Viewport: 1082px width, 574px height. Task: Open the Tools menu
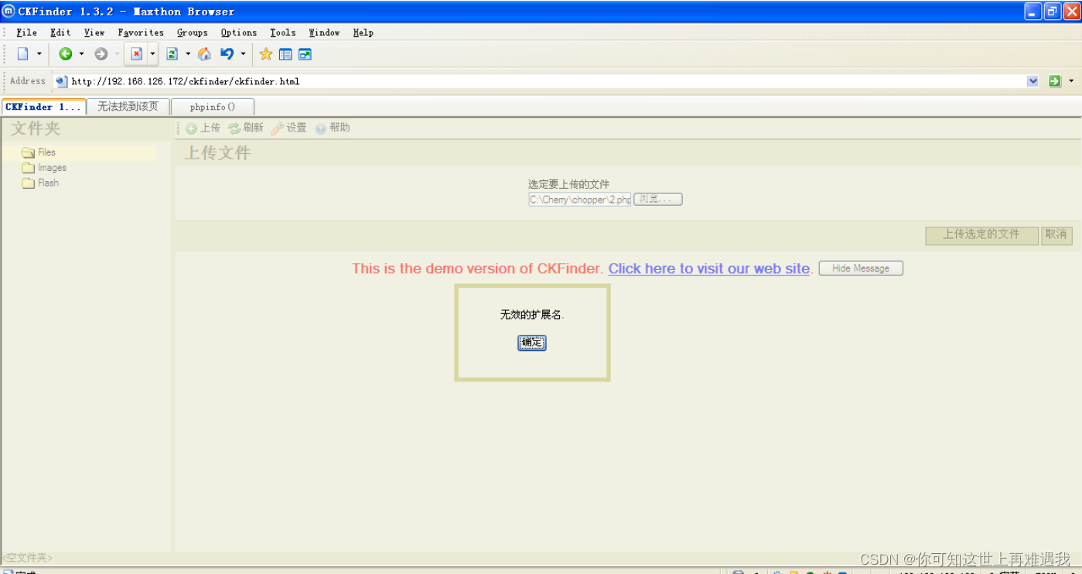pos(282,32)
